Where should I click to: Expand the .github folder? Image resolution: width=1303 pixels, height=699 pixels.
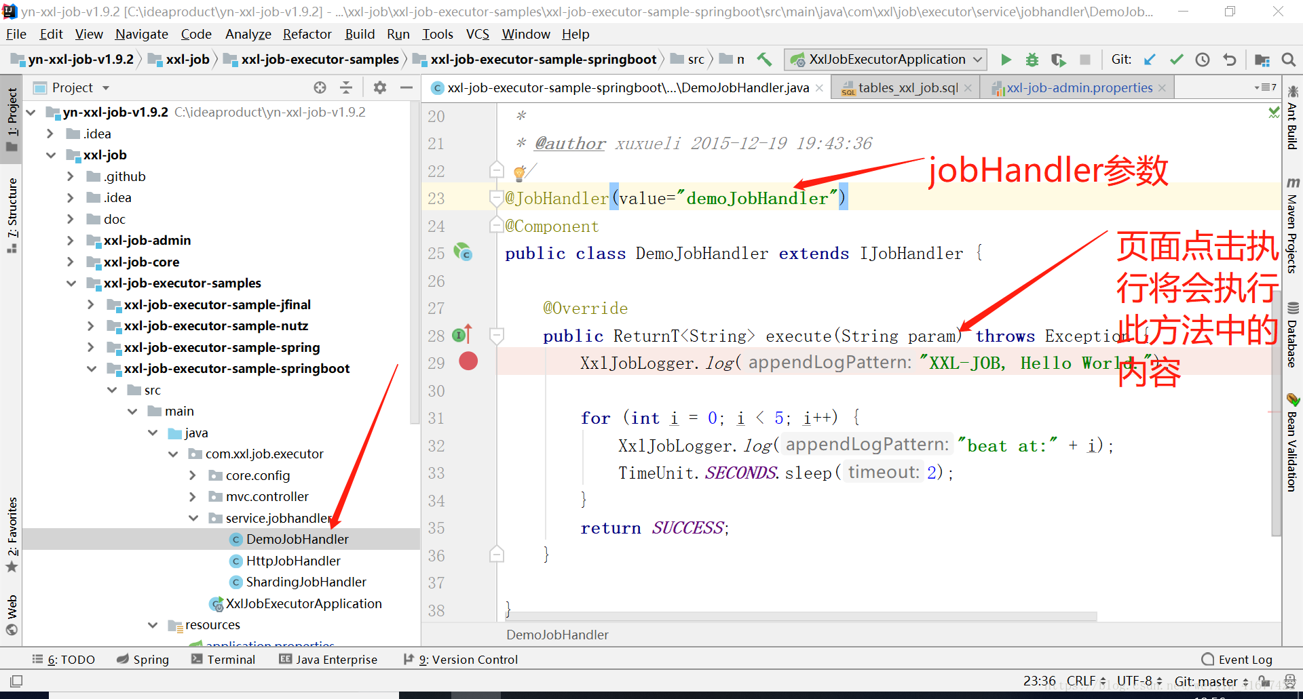[71, 176]
